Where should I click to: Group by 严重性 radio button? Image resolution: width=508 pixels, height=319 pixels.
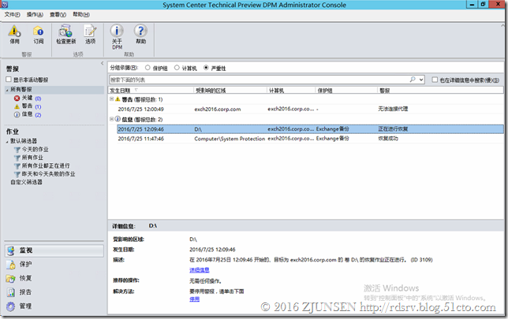click(x=206, y=68)
